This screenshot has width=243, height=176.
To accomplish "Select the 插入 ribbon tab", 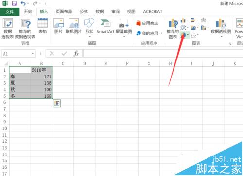I will coord(44,12).
